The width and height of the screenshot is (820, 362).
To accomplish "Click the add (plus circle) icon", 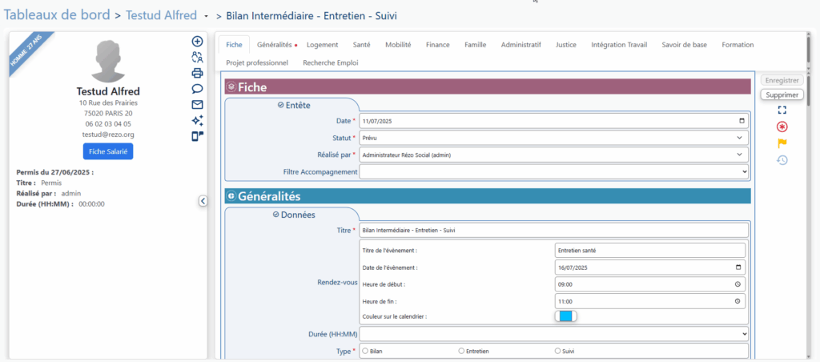I will tap(198, 42).
